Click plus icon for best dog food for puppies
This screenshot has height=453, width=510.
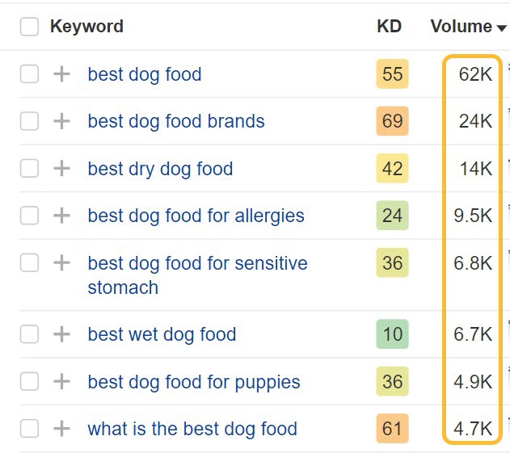point(61,382)
